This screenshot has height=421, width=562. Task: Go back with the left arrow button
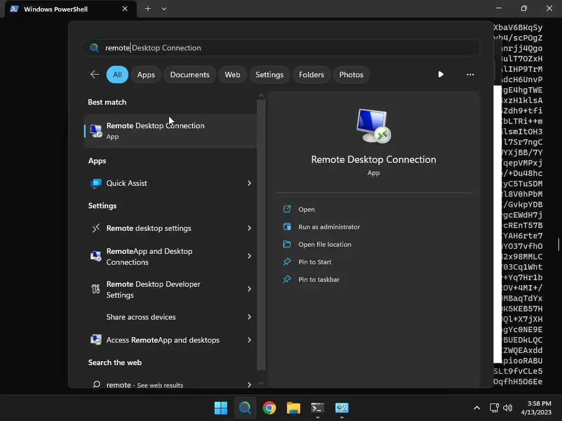[x=94, y=75]
